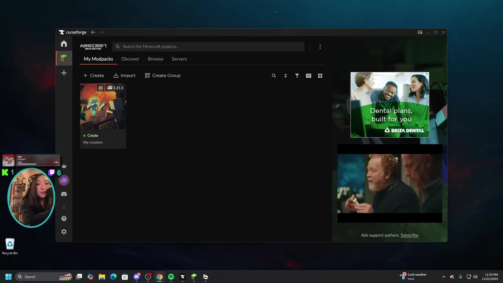Click the Create modpack button
Viewport: 503px width, 283px height.
tap(94, 75)
